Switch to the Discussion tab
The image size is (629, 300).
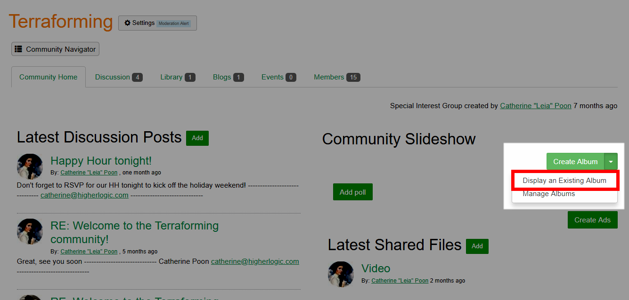pyautogui.click(x=118, y=77)
